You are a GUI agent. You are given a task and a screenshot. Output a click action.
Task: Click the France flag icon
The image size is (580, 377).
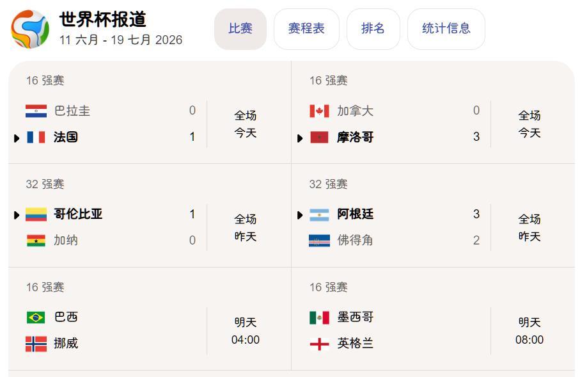tap(36, 138)
